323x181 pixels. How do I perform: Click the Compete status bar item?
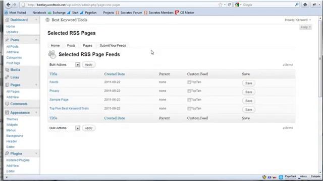[315, 176]
